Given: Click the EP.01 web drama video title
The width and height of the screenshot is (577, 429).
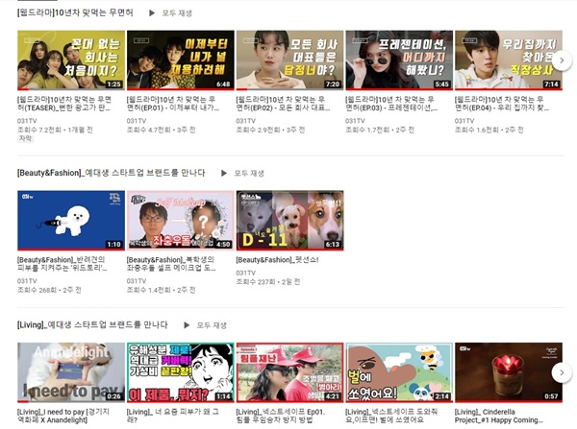Looking at the screenshot, I should pyautogui.click(x=180, y=104).
